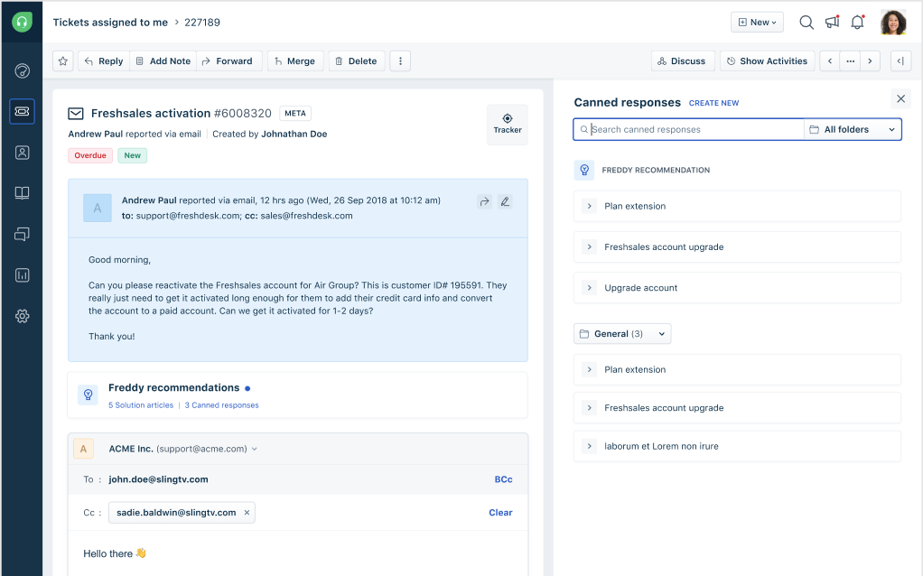Forward Andrew Paul's message using arrow icon

pyautogui.click(x=484, y=202)
